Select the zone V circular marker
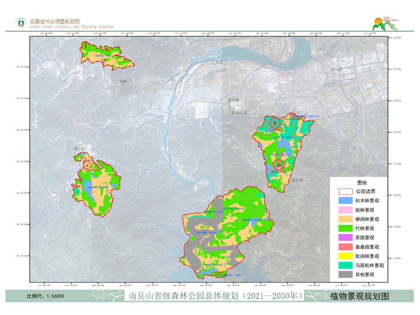The image size is (420, 315). click(x=88, y=165)
